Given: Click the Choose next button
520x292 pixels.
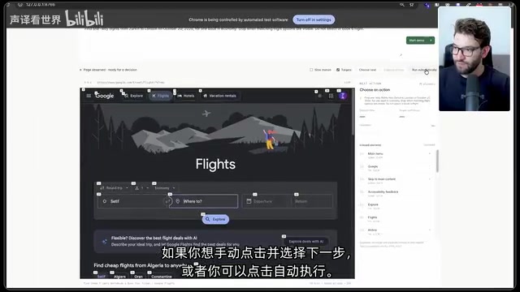Looking at the screenshot, I should pyautogui.click(x=367, y=70).
